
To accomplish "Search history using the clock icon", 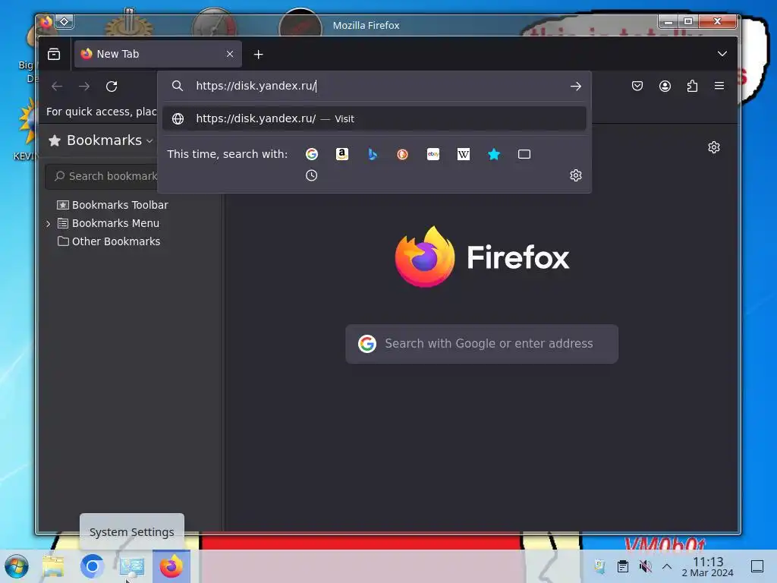I will 311,175.
